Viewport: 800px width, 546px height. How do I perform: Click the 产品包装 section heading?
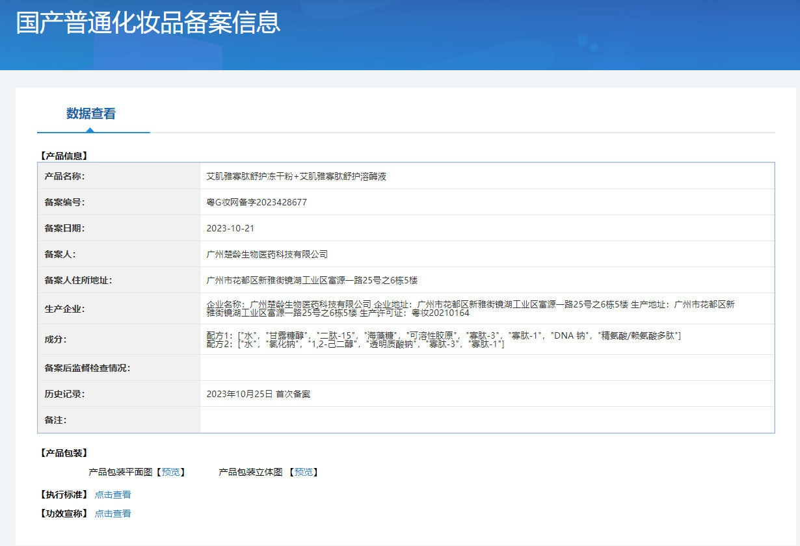tap(63, 453)
